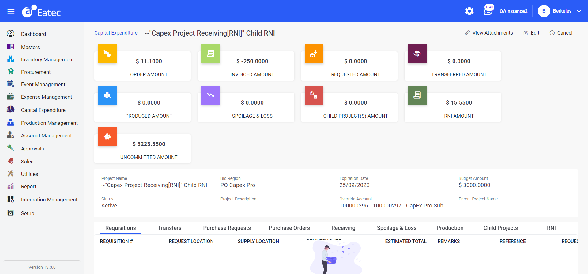Click the Uncommitted Amount piggy bank icon
Image resolution: width=588 pixels, height=274 pixels.
[x=107, y=137]
